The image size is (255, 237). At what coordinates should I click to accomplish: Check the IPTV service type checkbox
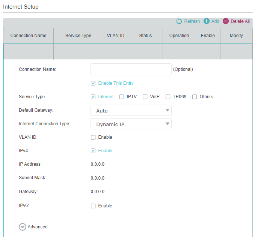click(x=122, y=97)
